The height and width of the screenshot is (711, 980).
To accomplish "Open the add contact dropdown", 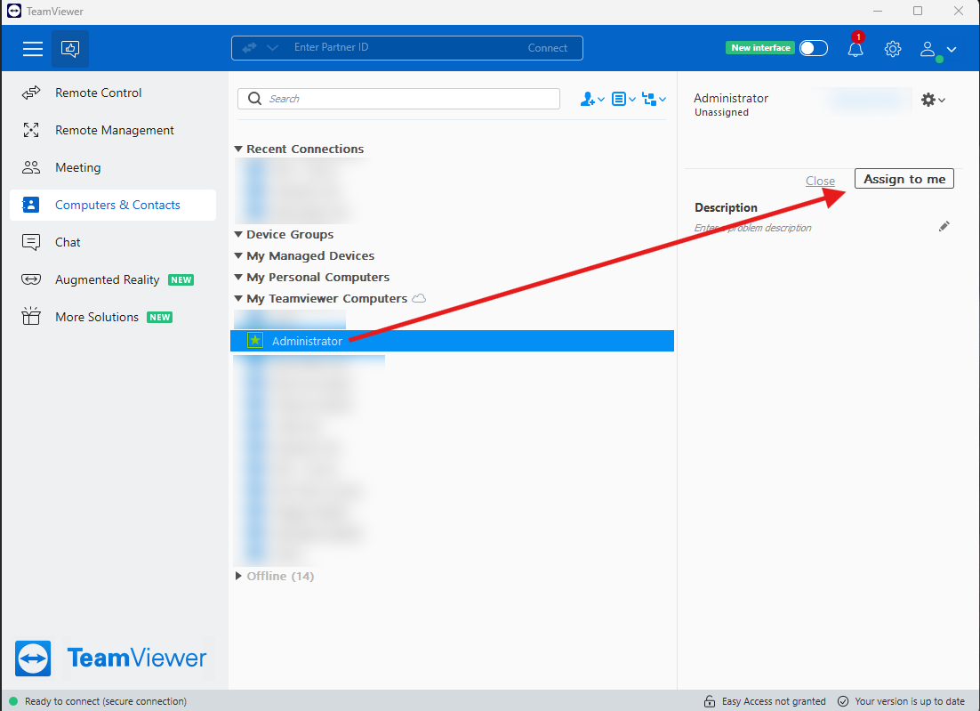I will [x=592, y=99].
